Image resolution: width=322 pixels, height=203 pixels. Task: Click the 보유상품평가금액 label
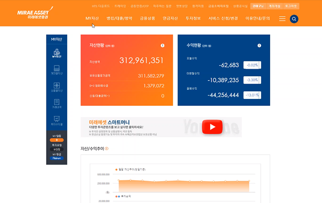click(100, 76)
